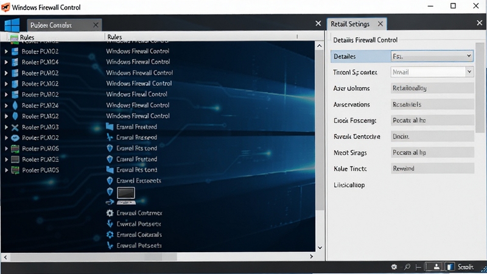Click the laptop computer thumbnail in the rules list
The width and height of the screenshot is (487, 274).
pyautogui.click(x=126, y=195)
